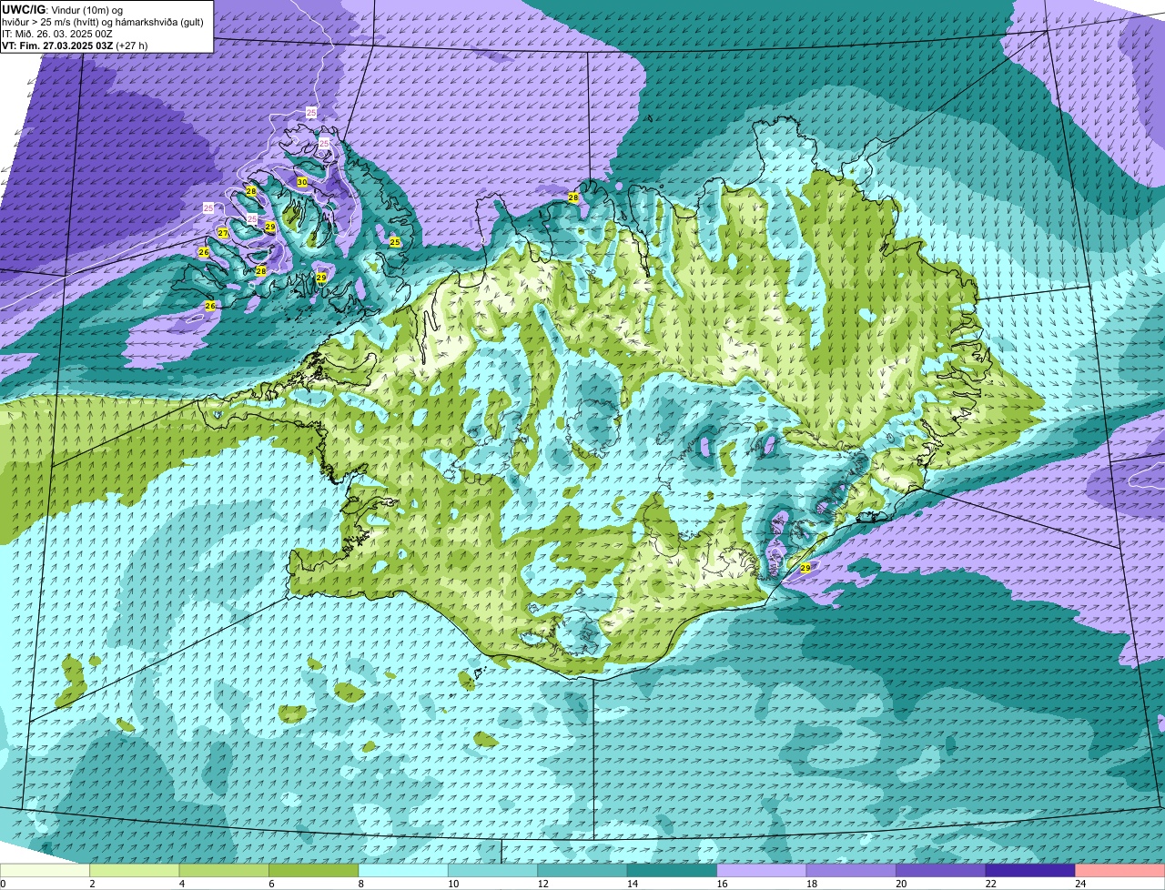1165x890 pixels.
Task: Click the "IT: Mið. 26. 03. 2025 00Z" line
Action: [x=57, y=33]
